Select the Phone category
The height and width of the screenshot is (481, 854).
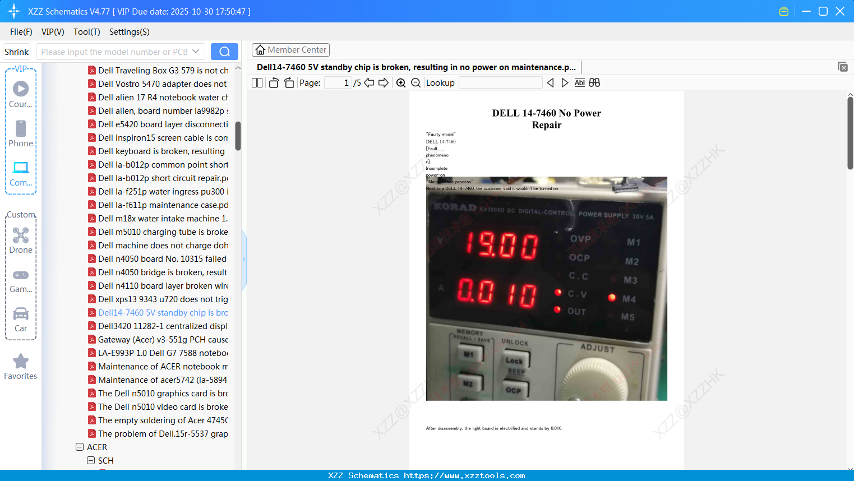21,133
